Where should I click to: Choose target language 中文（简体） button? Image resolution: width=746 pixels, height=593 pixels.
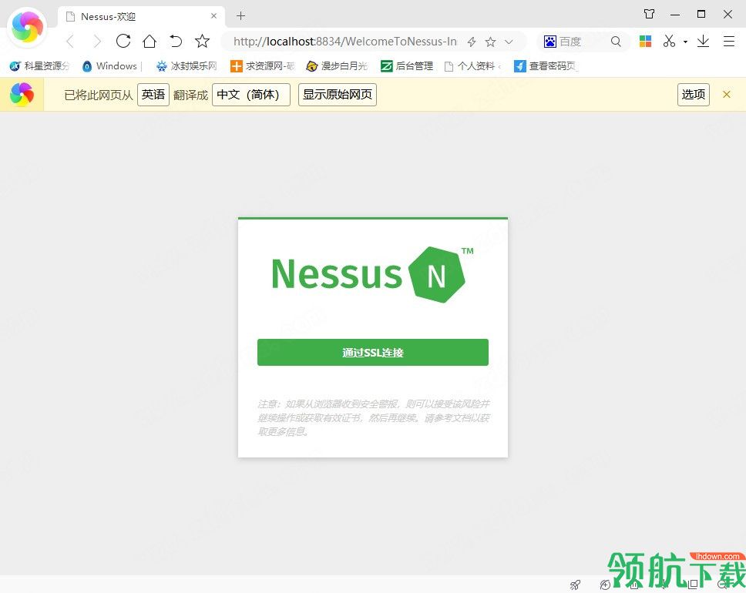coord(250,95)
